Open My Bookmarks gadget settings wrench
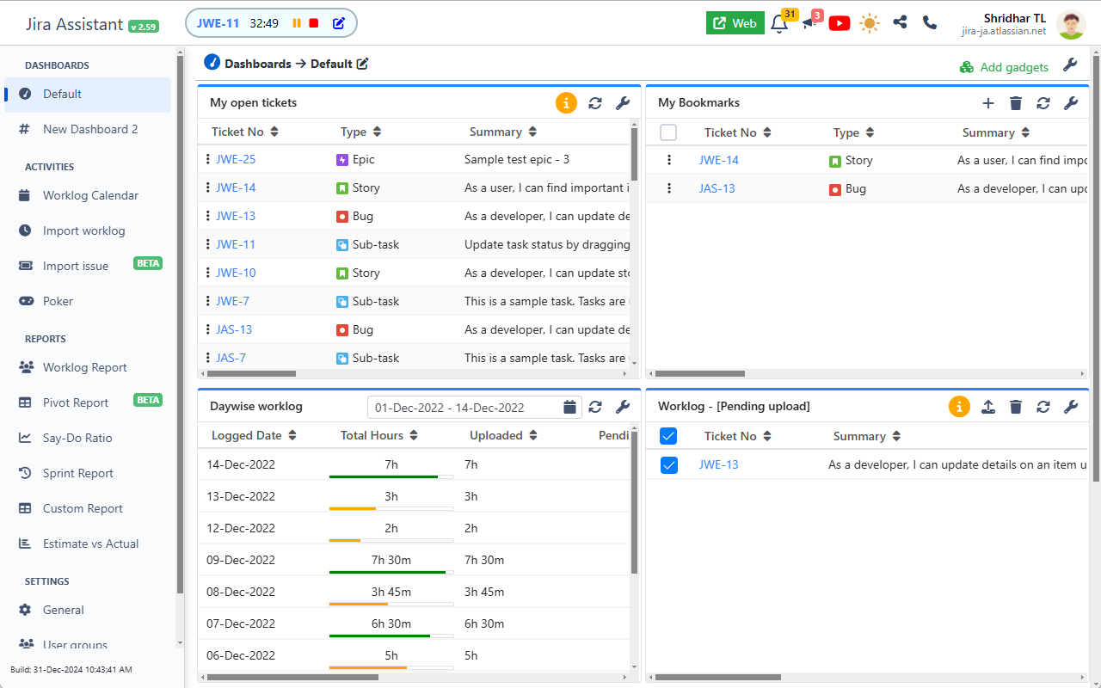The width and height of the screenshot is (1101, 688). coord(1071,103)
